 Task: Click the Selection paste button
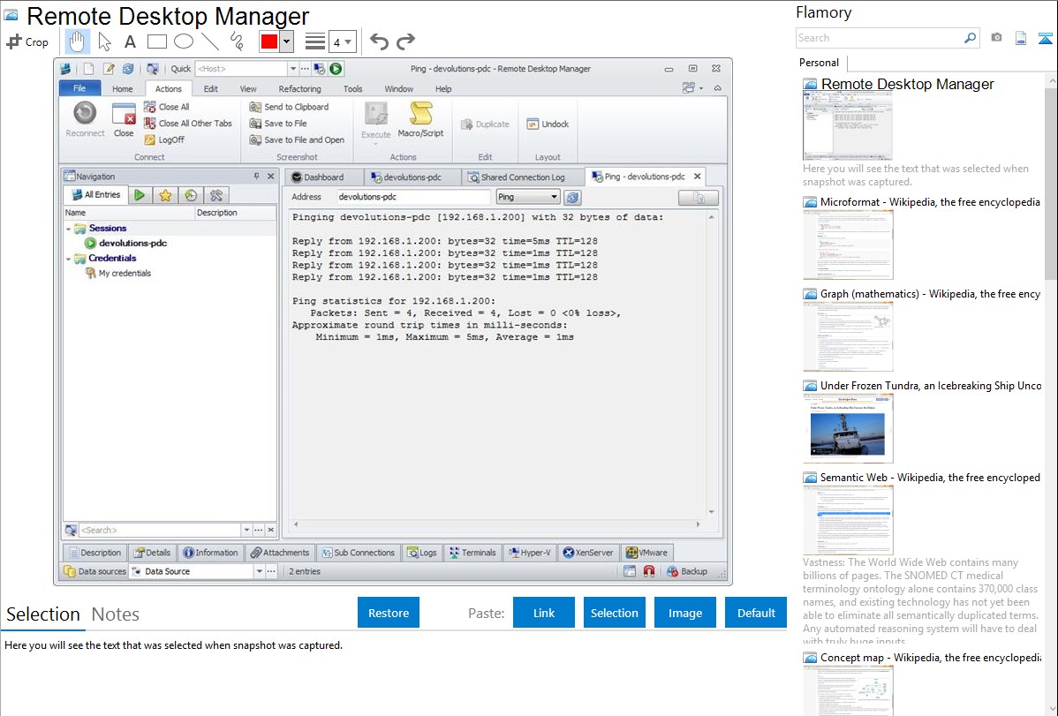615,613
